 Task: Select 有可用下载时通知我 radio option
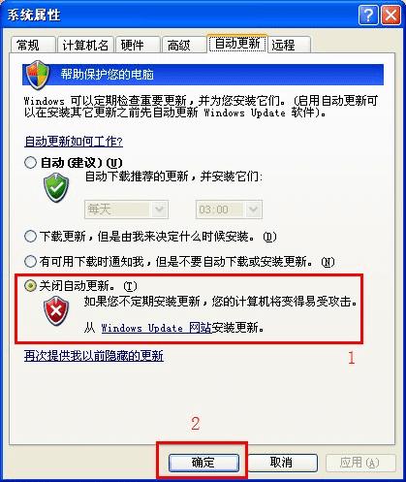point(30,261)
